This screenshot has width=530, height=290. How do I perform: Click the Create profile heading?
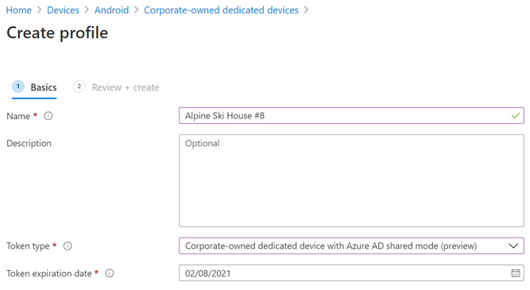(x=57, y=33)
